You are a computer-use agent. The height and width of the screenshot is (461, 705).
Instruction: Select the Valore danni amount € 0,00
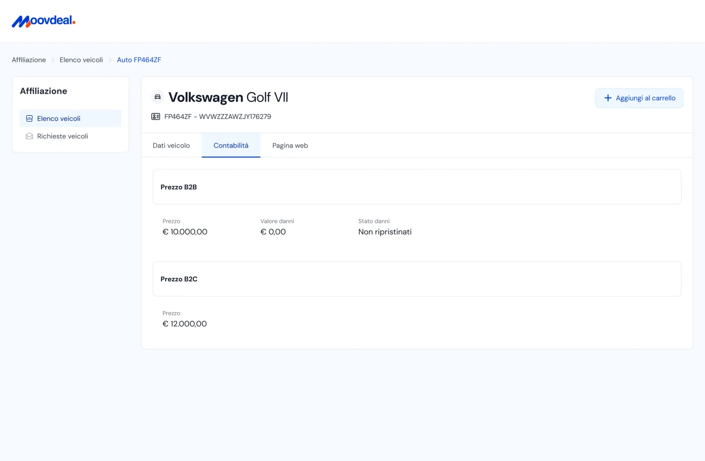[x=273, y=232]
